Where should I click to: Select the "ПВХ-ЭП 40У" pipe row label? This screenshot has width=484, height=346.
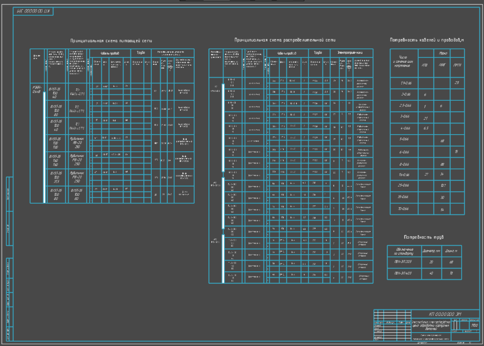403,273
